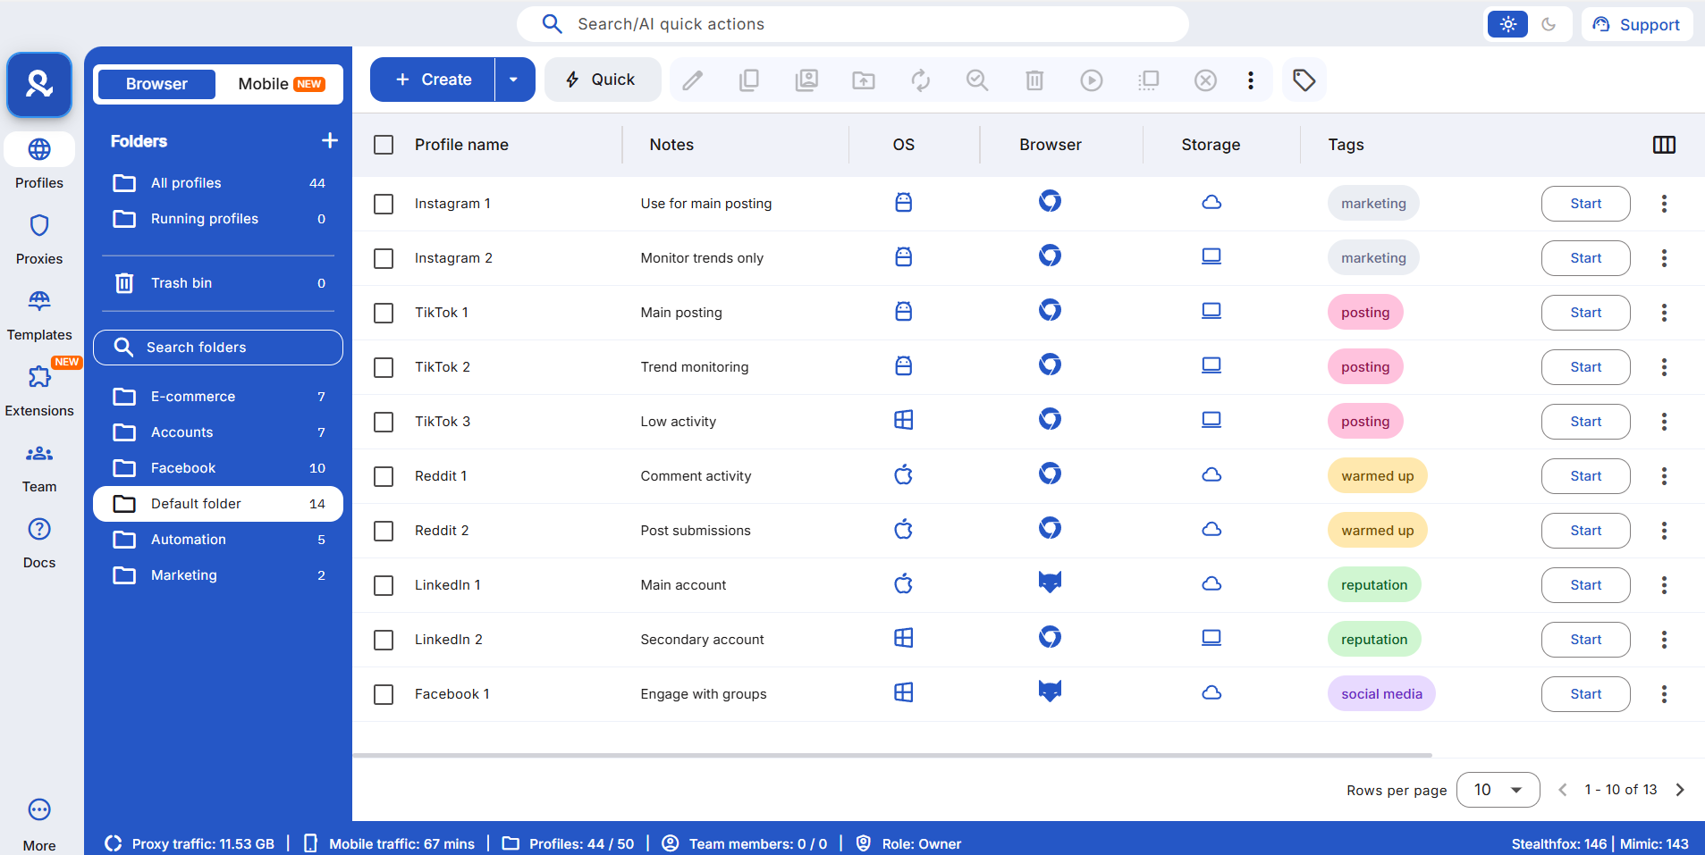Open the rows per page dropdown
Screen dimensions: 1705x855
point(1498,790)
